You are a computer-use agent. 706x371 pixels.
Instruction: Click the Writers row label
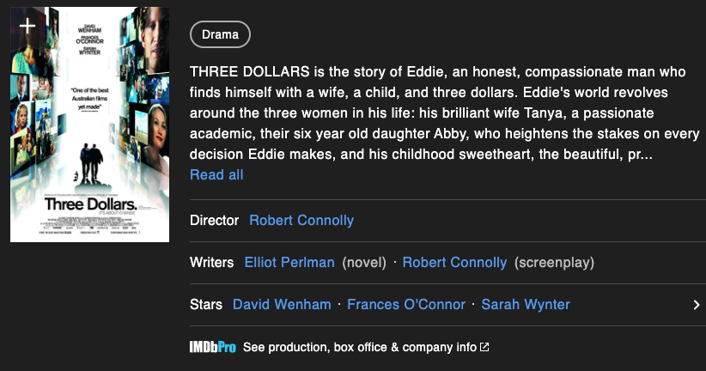coord(211,263)
